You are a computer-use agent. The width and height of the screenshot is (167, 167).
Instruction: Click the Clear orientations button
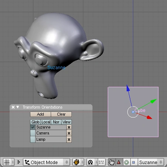(61, 114)
